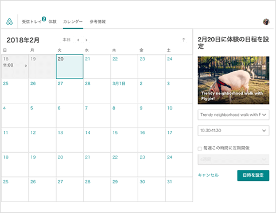
Task: Select day 23 in fifth row
Action: pos(151,165)
